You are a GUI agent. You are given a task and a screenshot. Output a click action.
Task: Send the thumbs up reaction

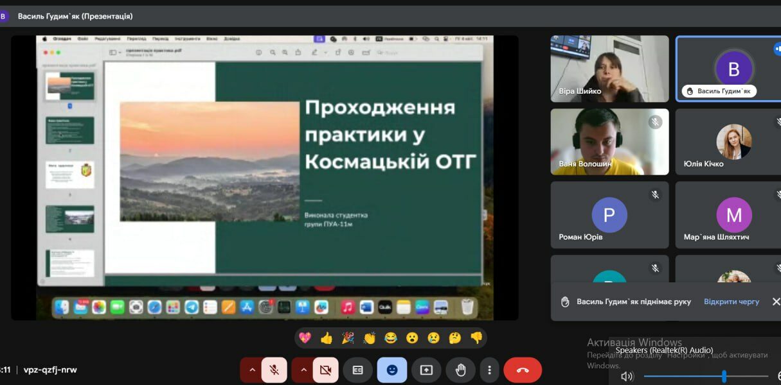(x=327, y=338)
